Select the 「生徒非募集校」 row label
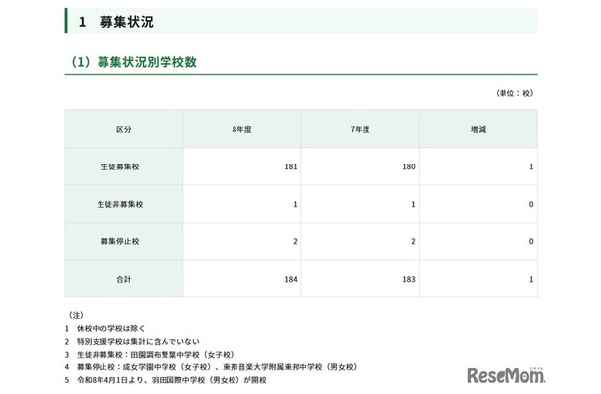 (123, 204)
